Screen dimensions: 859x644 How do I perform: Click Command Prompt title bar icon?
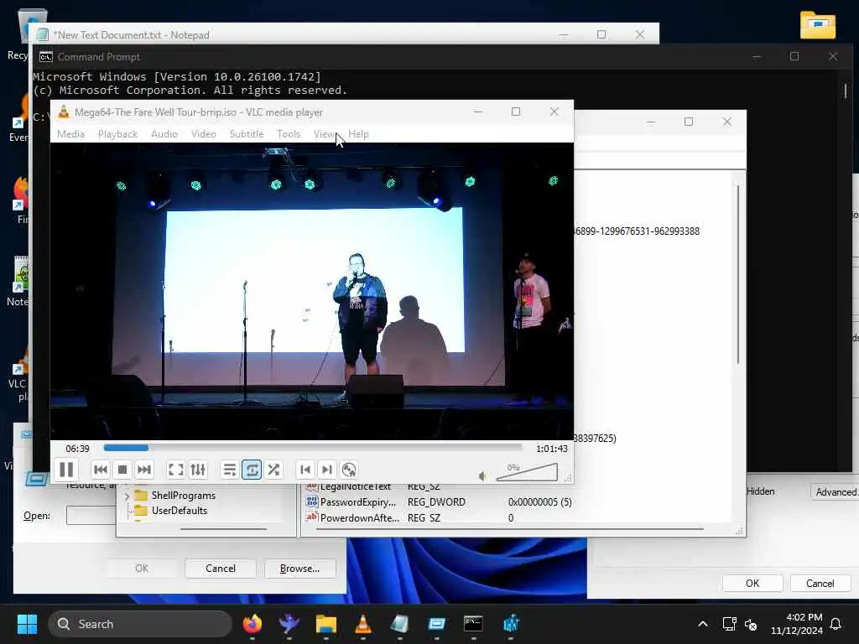coord(46,57)
